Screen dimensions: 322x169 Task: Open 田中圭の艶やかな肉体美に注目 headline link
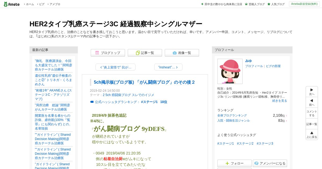pyautogui.click(x=222, y=4)
